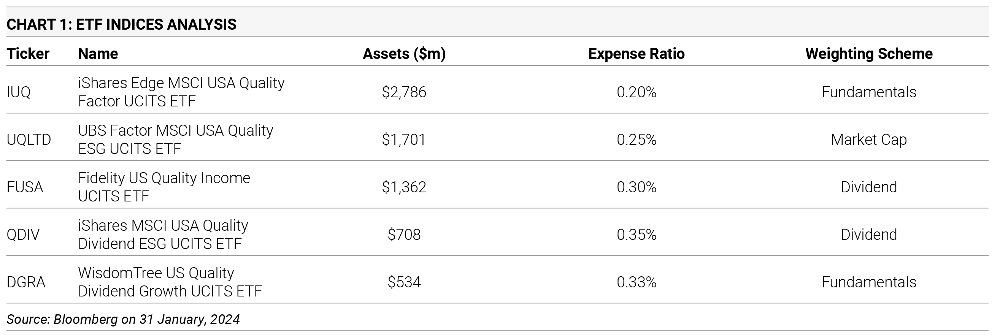
Task: Click the Bloomberg source footnote
Action: pyautogui.click(x=123, y=319)
